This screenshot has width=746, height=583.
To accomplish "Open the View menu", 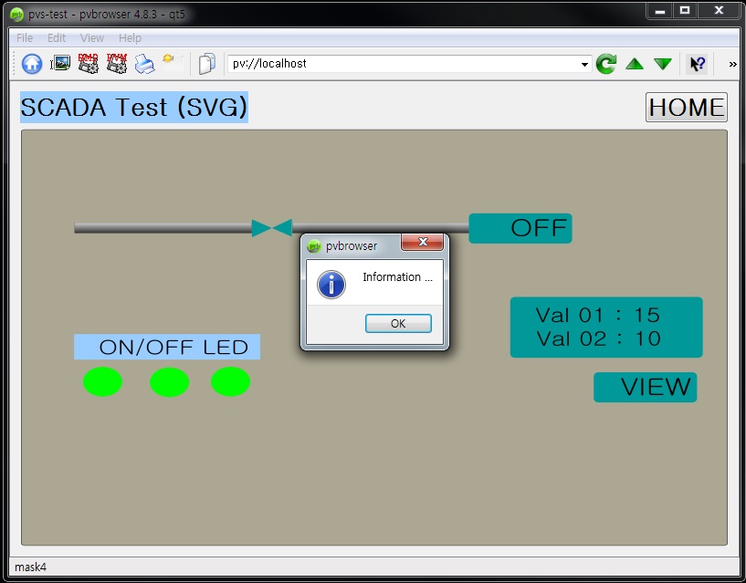I will [91, 37].
